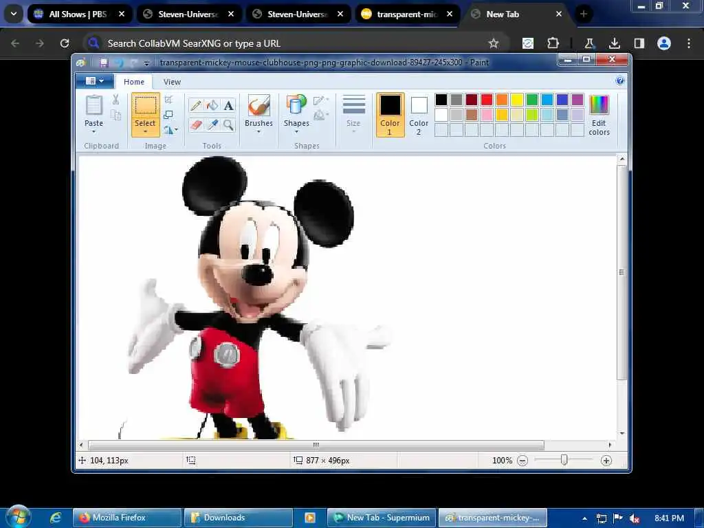Pick the yellow color swatch

[517, 100]
